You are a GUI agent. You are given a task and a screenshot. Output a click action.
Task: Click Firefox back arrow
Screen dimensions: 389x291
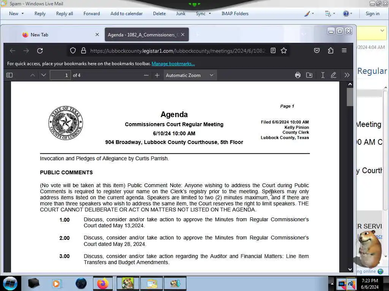(x=13, y=51)
